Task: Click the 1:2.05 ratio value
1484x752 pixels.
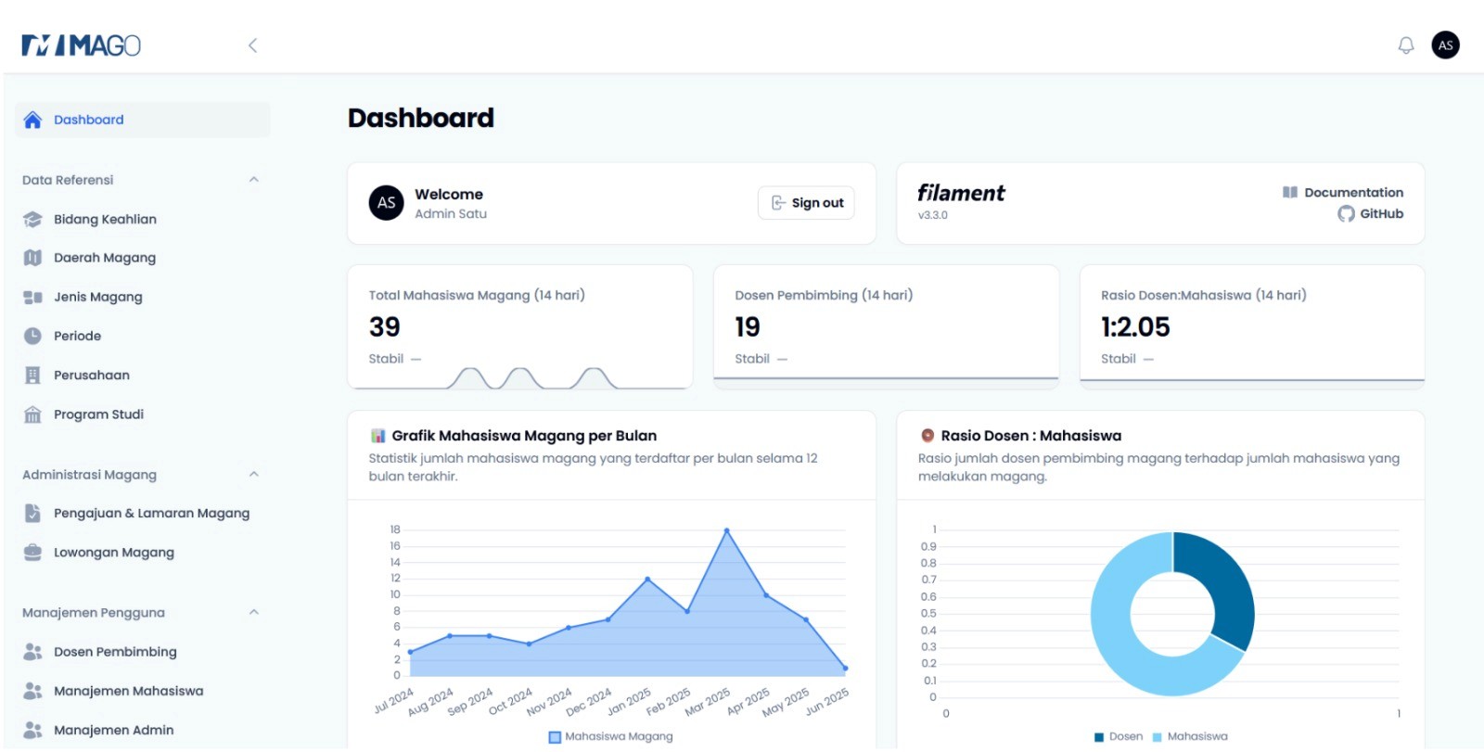Action: [1135, 326]
